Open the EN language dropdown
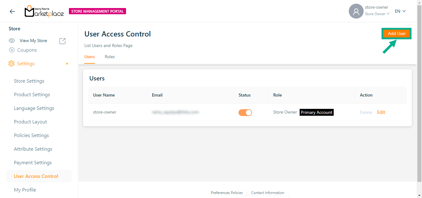This screenshot has width=422, height=198. [400, 11]
